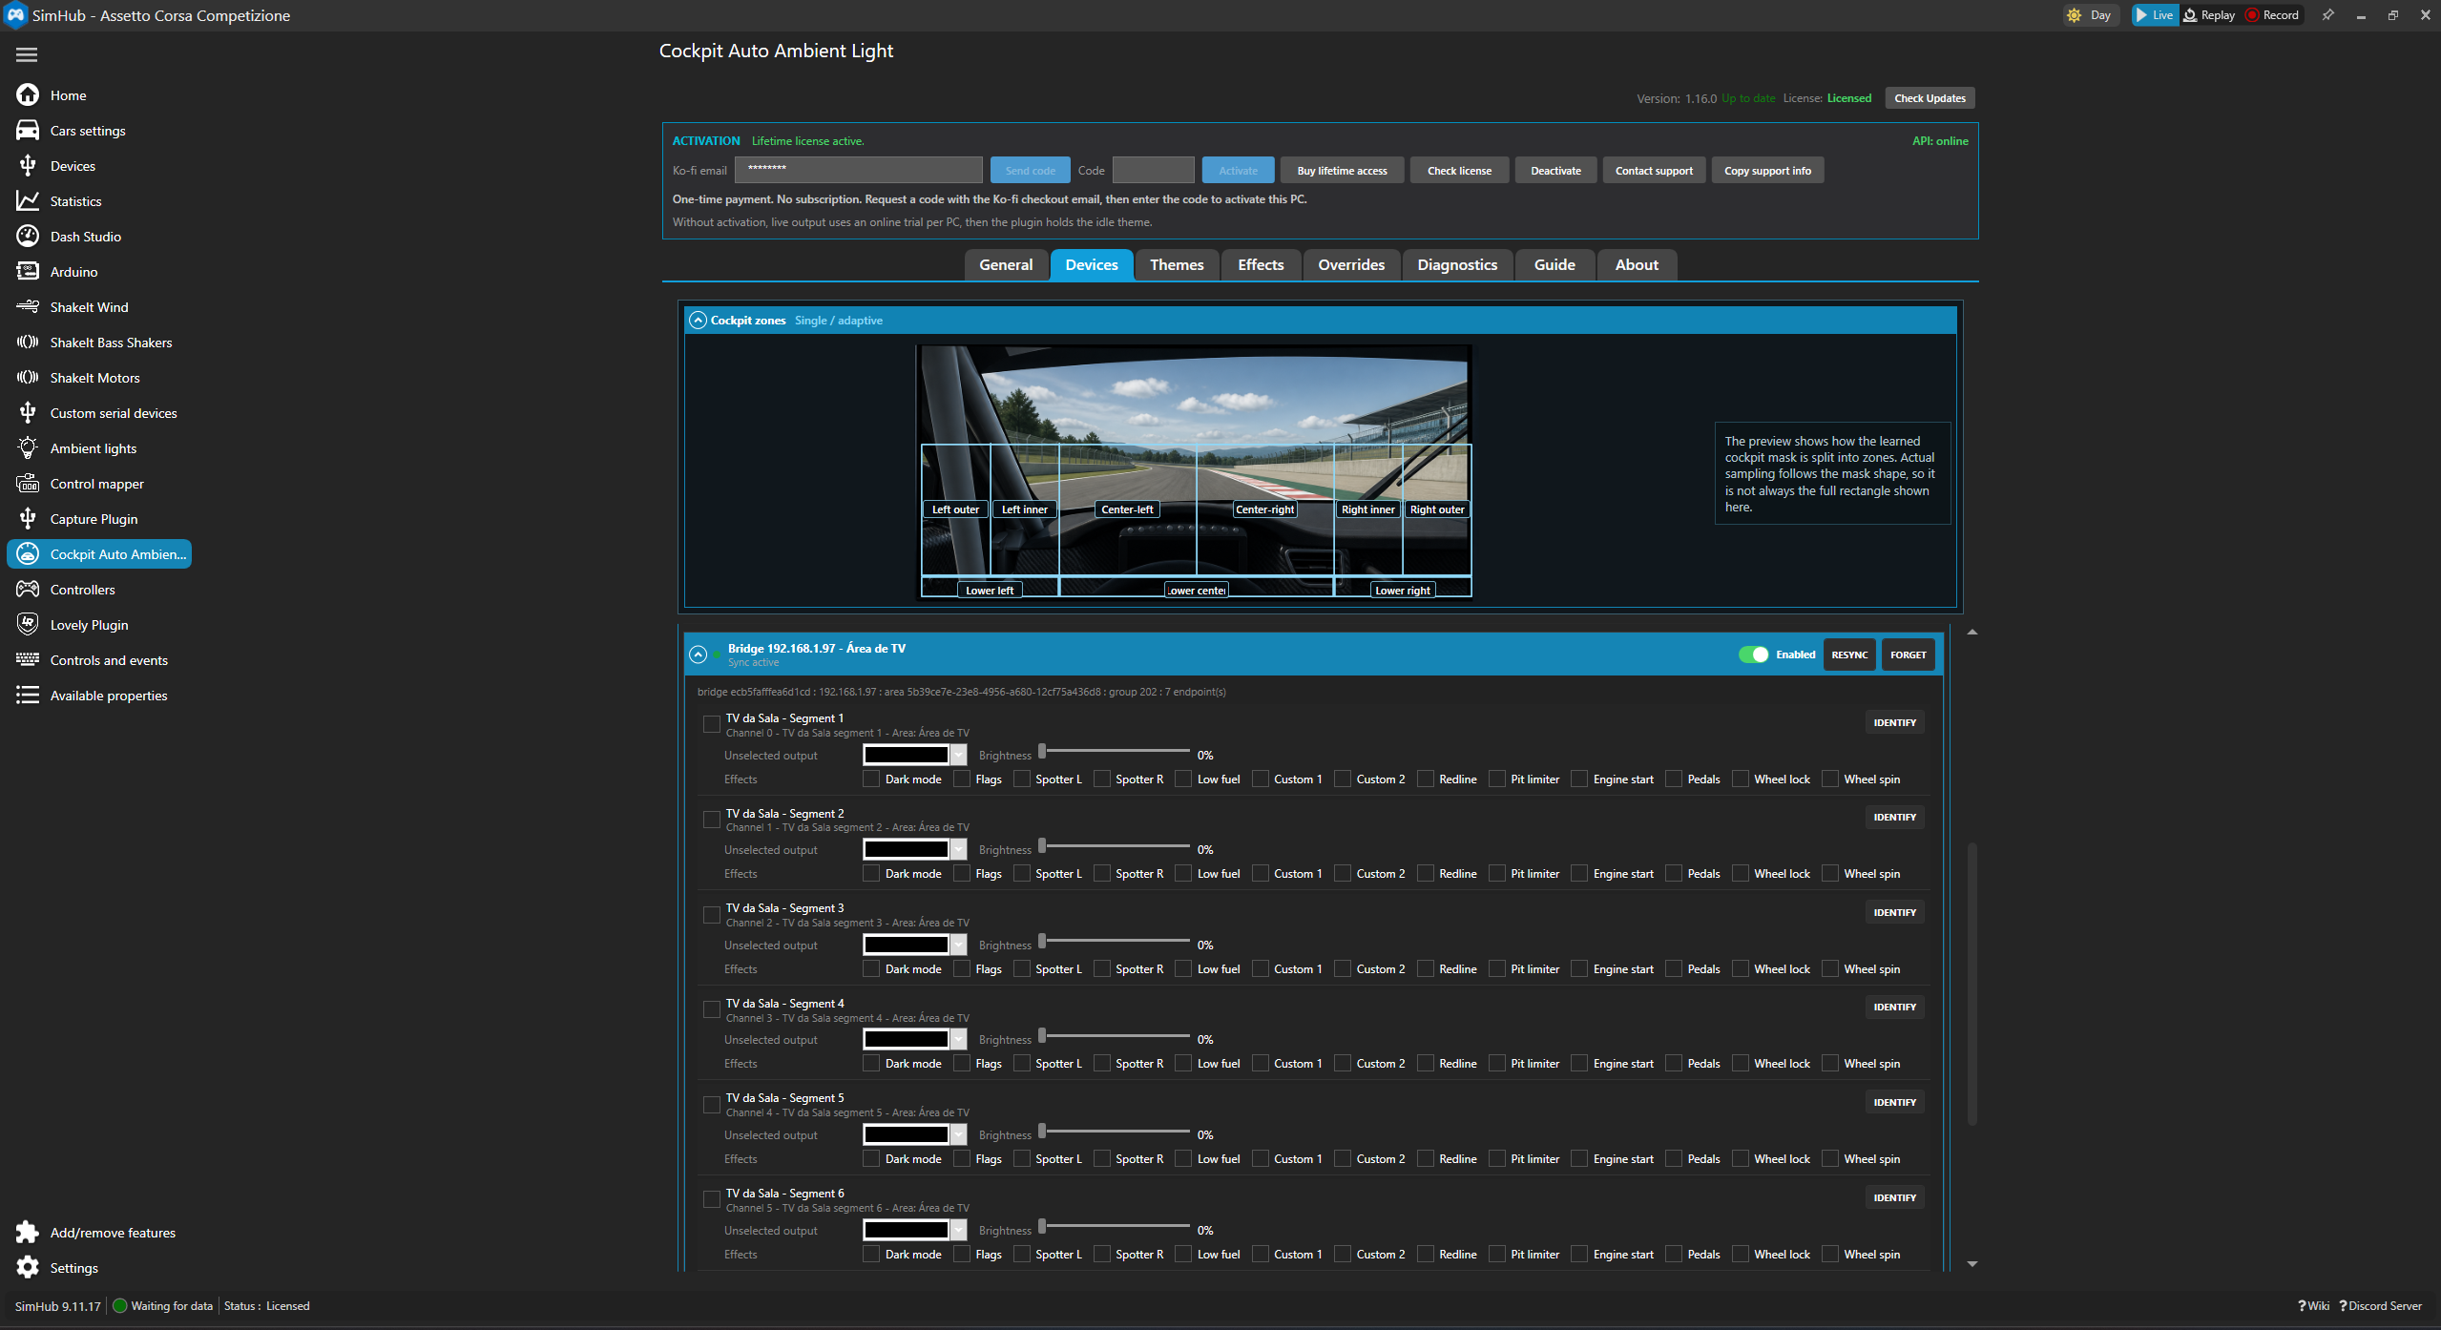Collapse the Bridge 192.168.1.97 section

tap(699, 655)
